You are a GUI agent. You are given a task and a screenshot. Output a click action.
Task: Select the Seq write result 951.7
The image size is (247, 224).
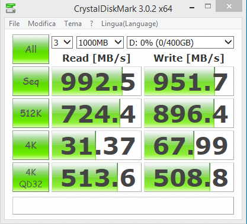(x=189, y=81)
